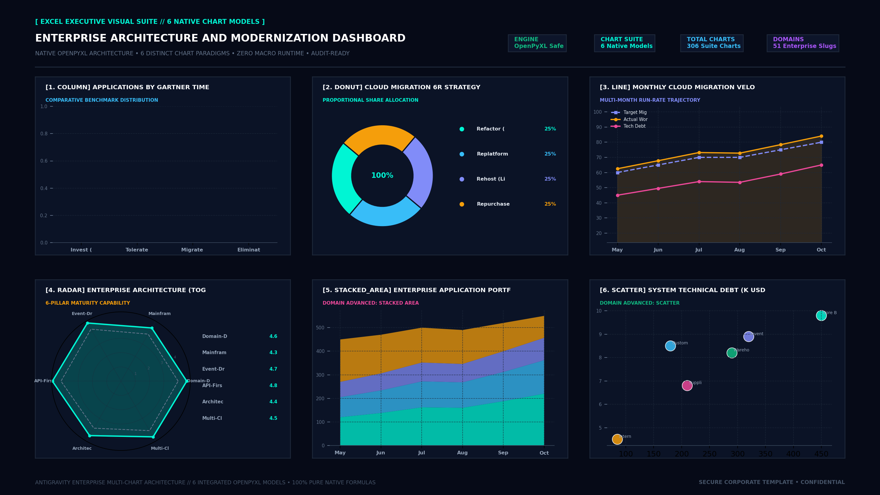Screen dimensions: 880x495
Task: Click the Tolerate axis label
Action: [x=137, y=250]
